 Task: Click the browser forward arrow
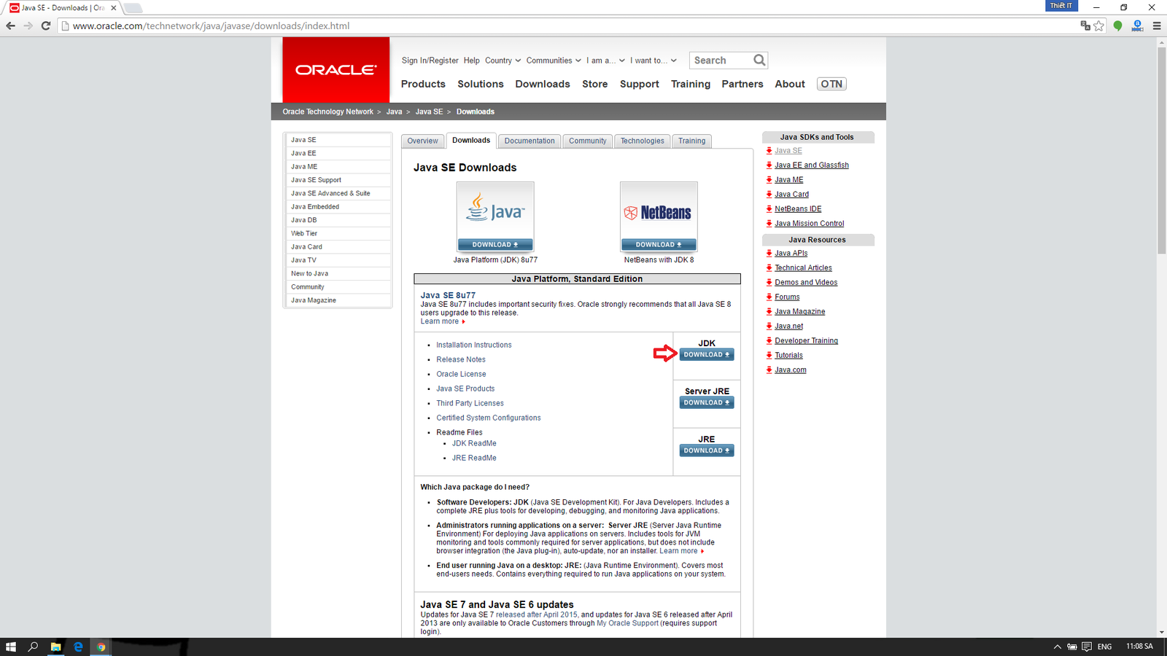[x=28, y=26]
